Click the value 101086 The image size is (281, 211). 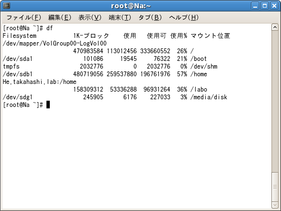click(93, 59)
